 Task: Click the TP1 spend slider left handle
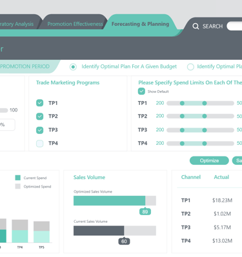[x=182, y=103]
